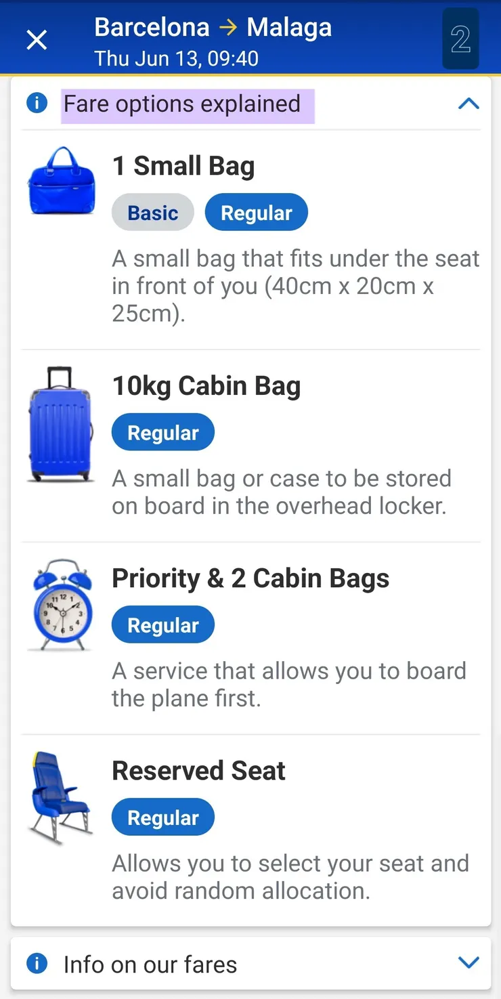Close the fare details with X
This screenshot has width=501, height=999.
coord(37,40)
